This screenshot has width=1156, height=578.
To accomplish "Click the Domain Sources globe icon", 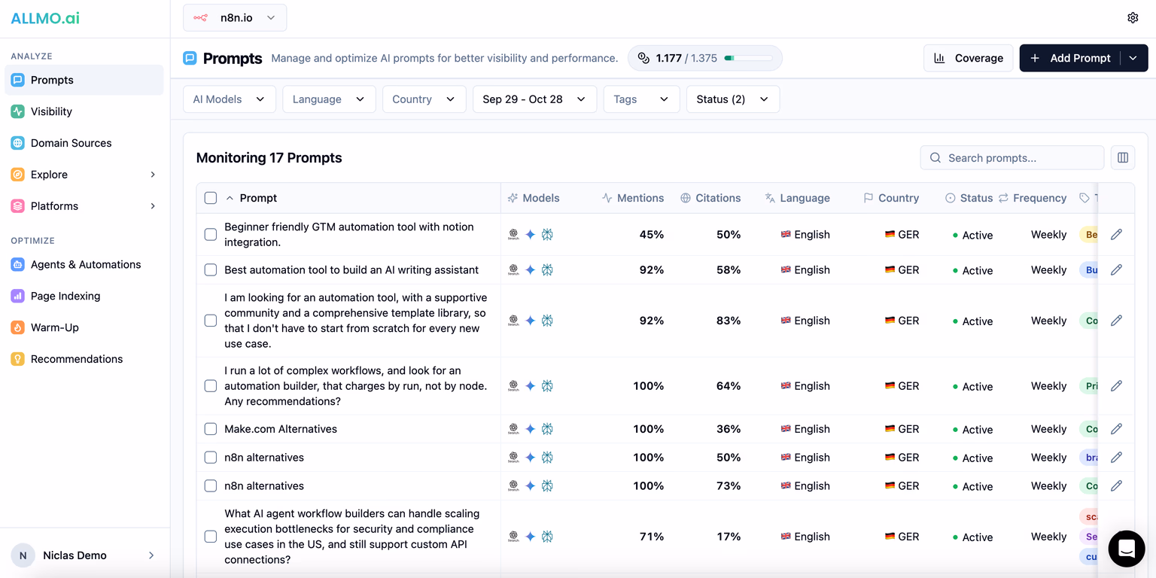I will point(17,143).
